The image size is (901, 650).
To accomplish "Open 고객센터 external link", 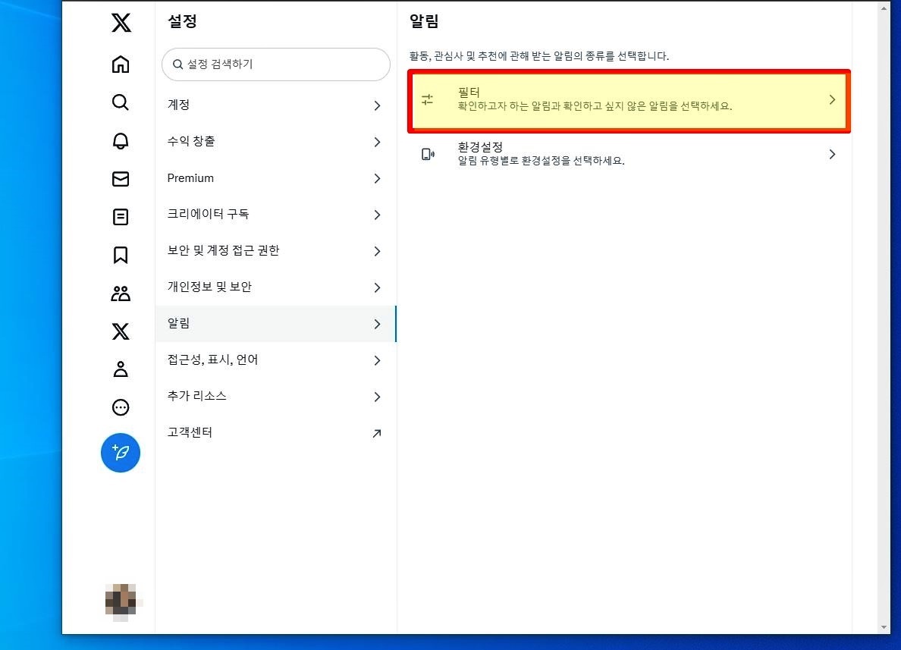I will pos(275,433).
